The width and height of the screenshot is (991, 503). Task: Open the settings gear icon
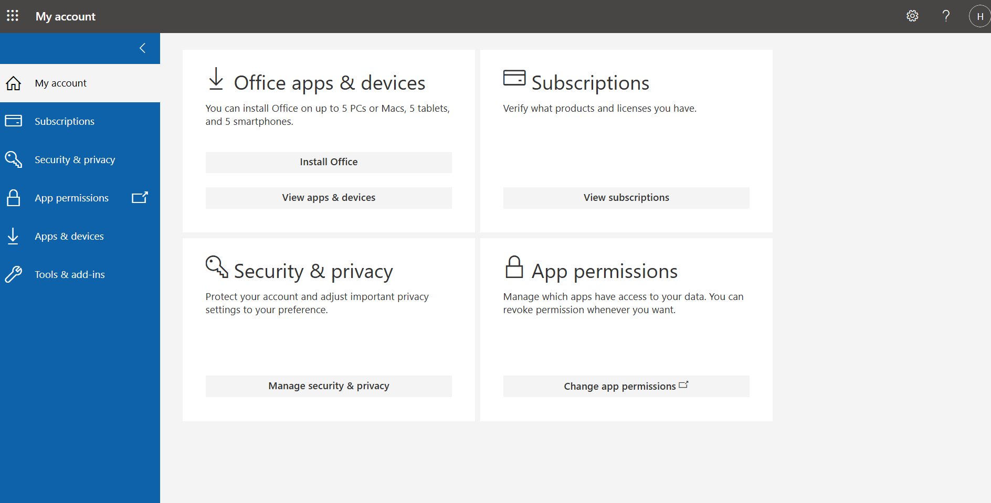tap(912, 16)
